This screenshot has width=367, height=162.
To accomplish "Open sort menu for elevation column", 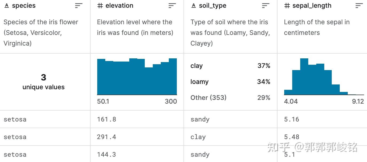I will click(172, 6).
